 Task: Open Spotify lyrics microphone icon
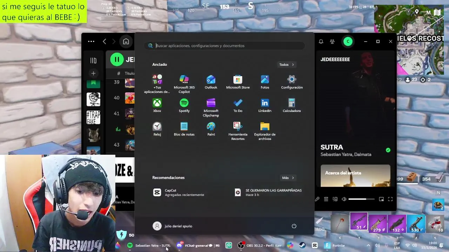317,199
